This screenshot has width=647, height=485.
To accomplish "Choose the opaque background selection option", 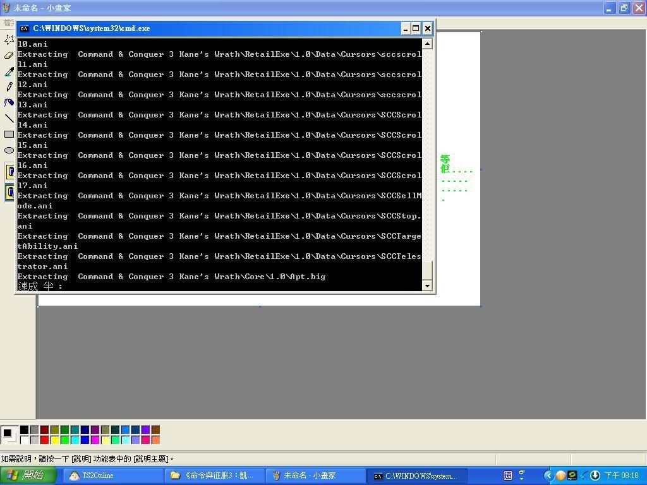I will tap(10, 172).
